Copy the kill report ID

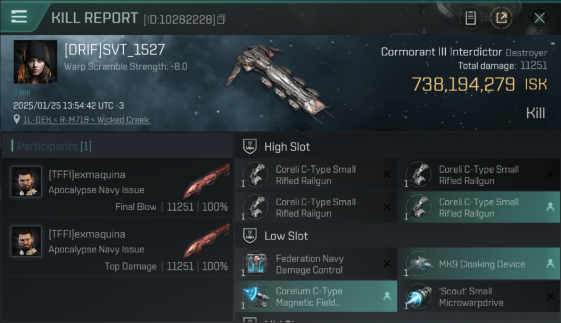point(221,19)
